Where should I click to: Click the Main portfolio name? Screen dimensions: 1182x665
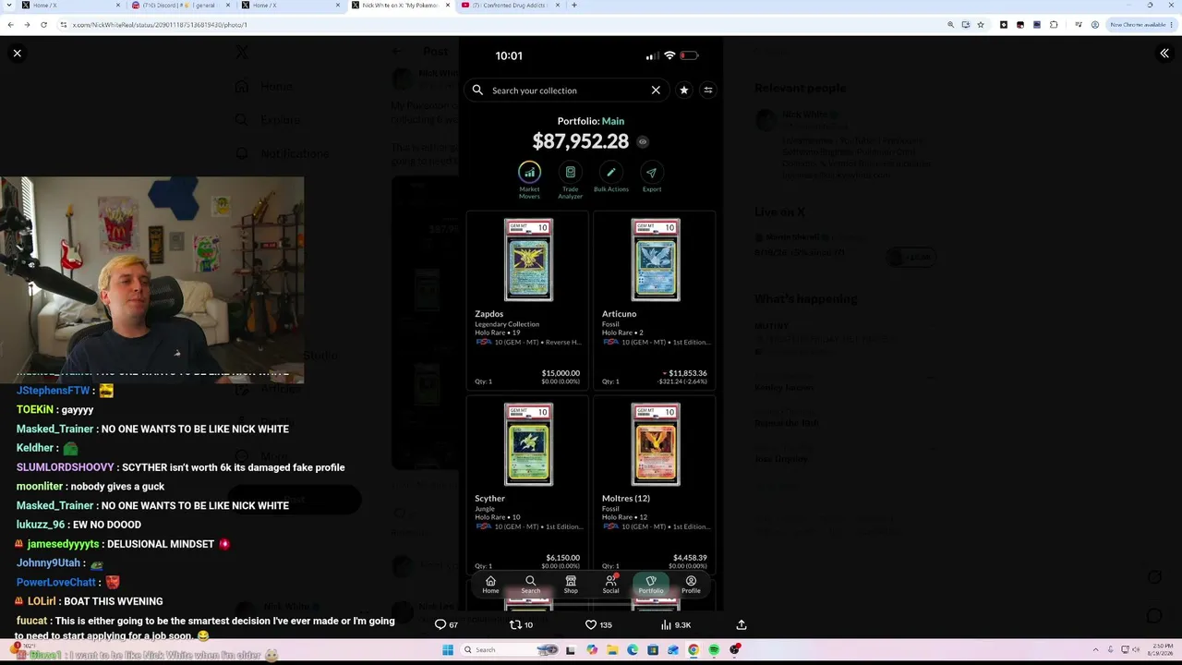point(613,121)
